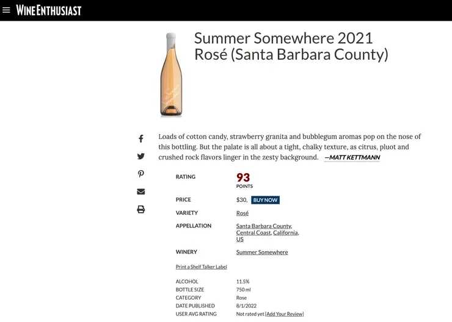Email this wine review
The width and height of the screenshot is (452, 322).
pyautogui.click(x=141, y=191)
